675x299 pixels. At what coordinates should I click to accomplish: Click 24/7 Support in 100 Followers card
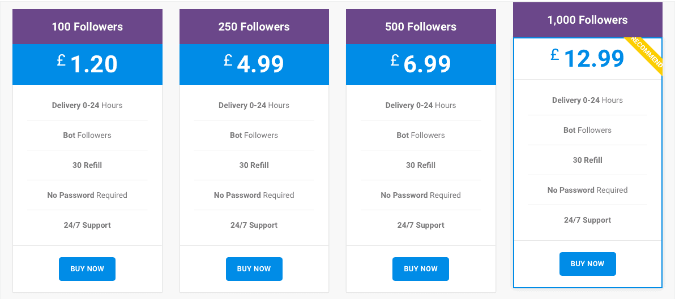[x=87, y=225]
